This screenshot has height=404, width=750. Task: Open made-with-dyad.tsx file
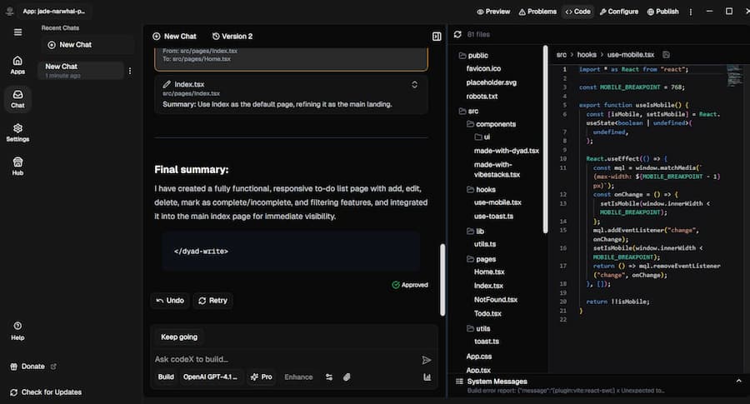pos(507,151)
